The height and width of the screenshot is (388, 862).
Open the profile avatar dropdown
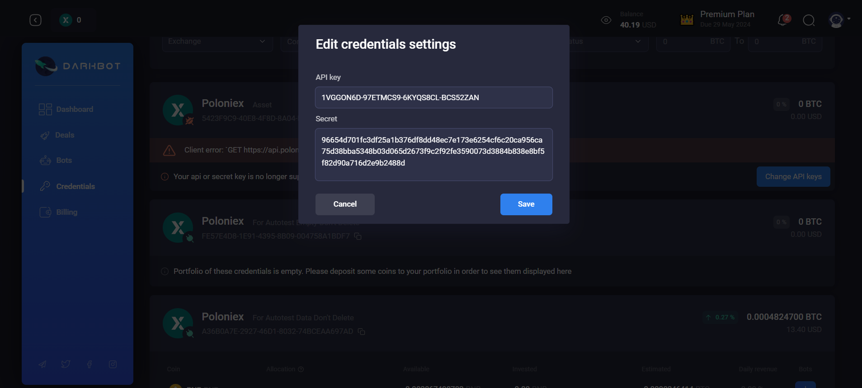point(836,20)
